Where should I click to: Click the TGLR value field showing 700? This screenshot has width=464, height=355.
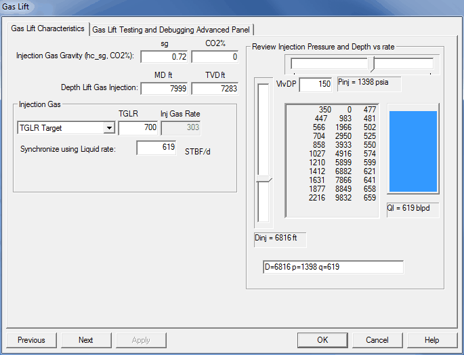[x=138, y=127]
